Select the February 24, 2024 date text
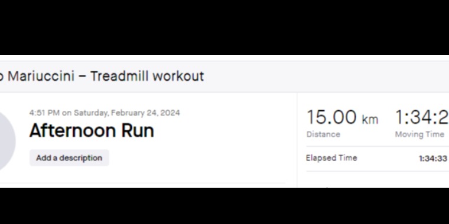The height and width of the screenshot is (224, 449). (145, 113)
